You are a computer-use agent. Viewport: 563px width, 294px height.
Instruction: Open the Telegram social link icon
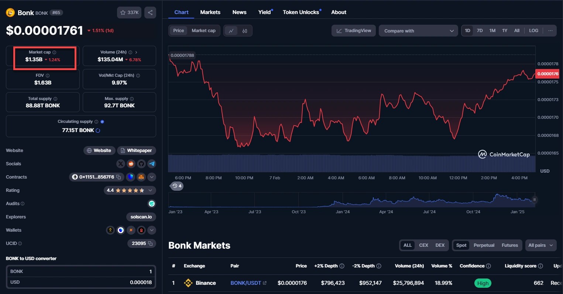coord(152,164)
